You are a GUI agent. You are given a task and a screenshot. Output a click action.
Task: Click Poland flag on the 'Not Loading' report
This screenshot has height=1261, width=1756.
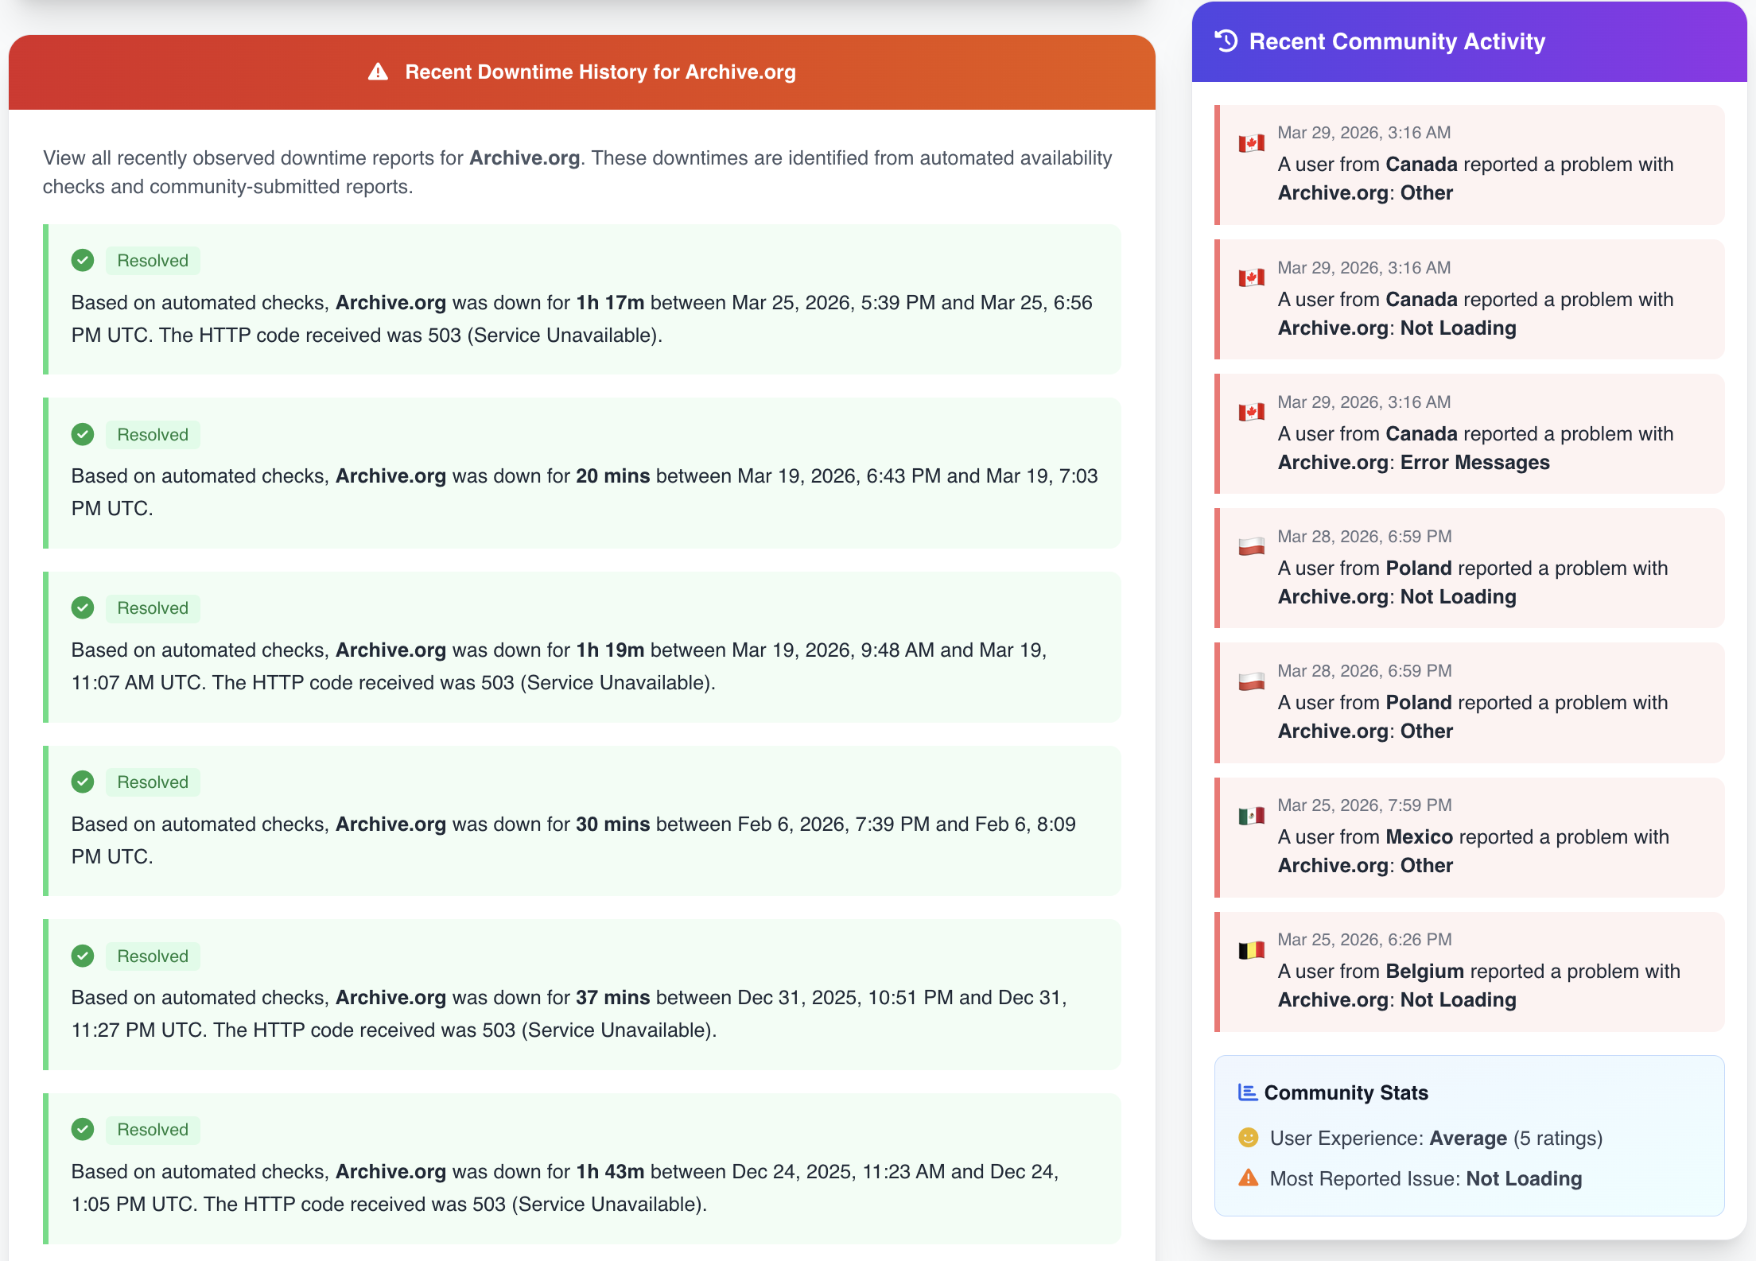coord(1252,546)
